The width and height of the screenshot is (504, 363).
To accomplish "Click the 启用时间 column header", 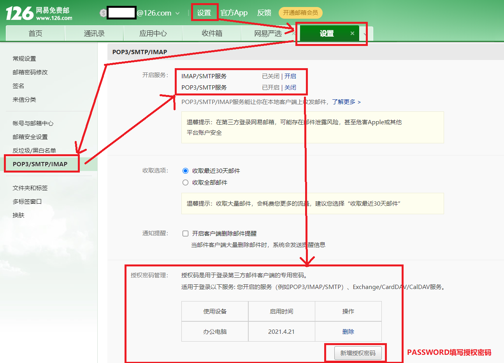I will click(x=281, y=311).
